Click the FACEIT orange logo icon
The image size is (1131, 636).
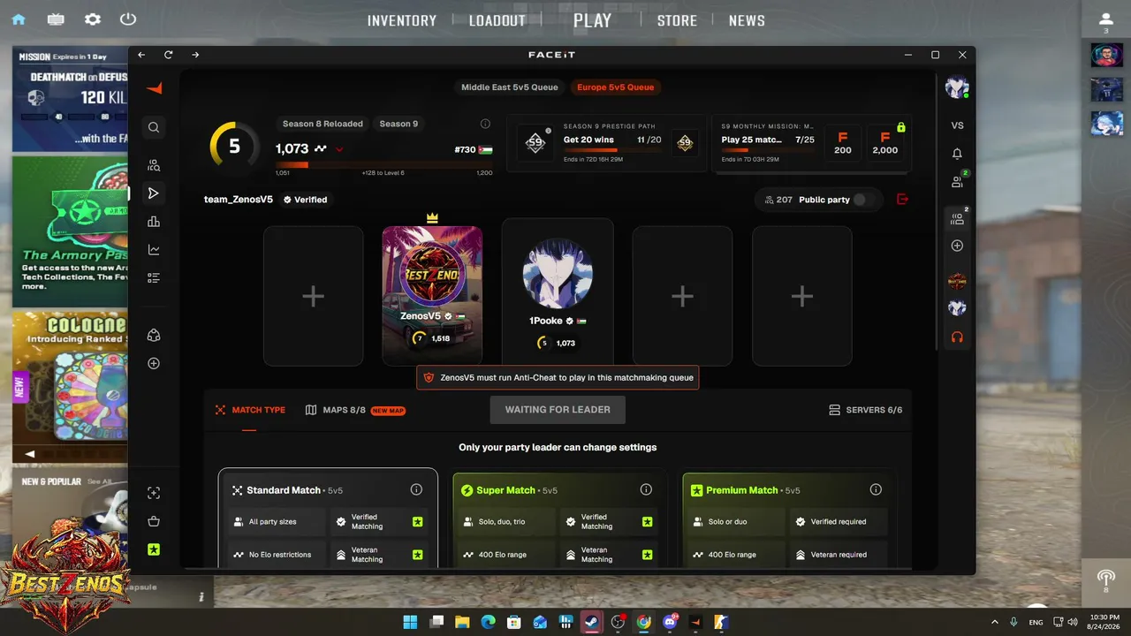click(154, 88)
